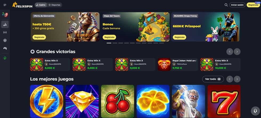This screenshot has width=261, height=118.
Task: Click the search magnifier icon
Action: pos(226,5)
